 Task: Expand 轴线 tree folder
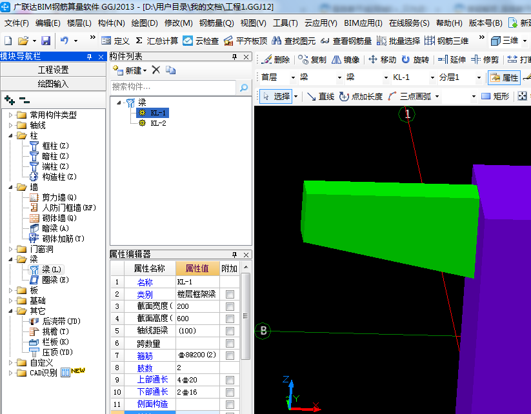click(10, 126)
